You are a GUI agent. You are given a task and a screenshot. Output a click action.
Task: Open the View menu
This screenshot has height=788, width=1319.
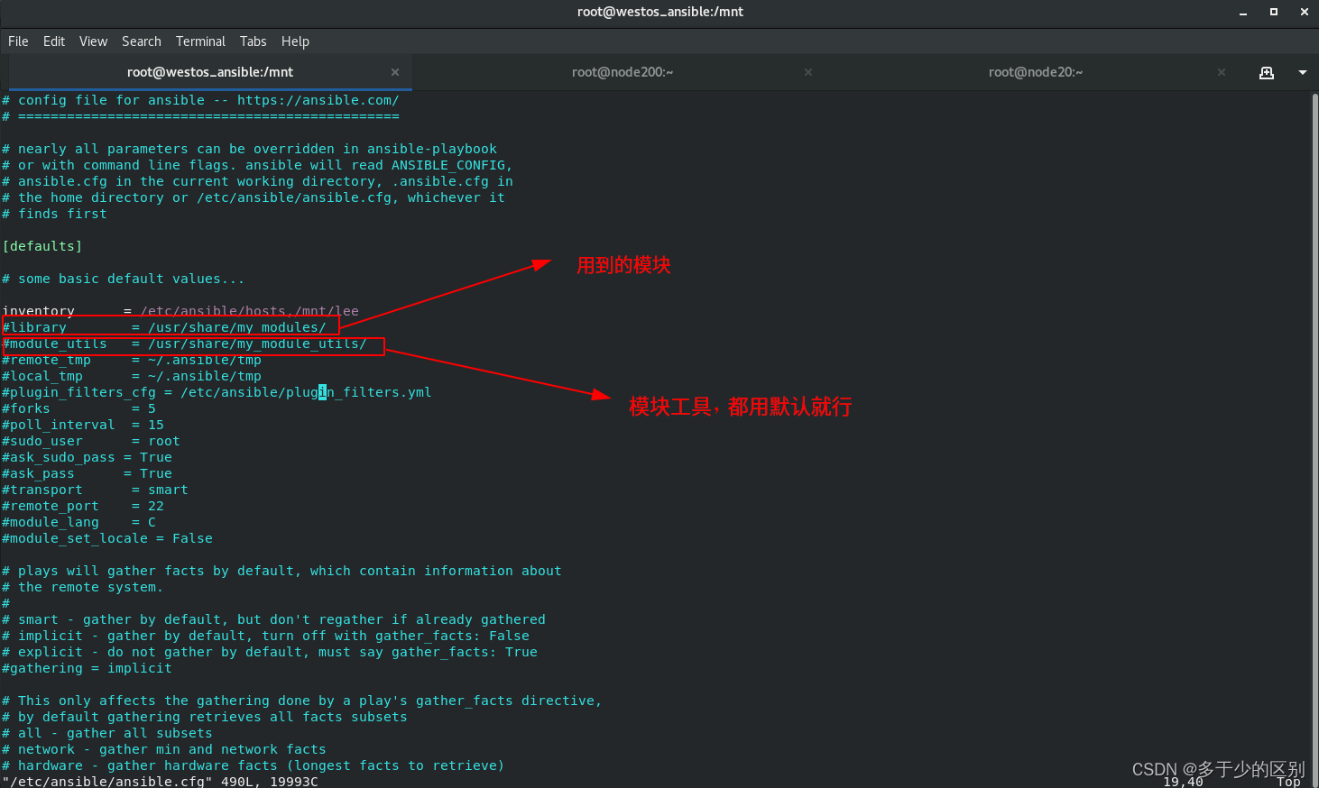(x=93, y=41)
